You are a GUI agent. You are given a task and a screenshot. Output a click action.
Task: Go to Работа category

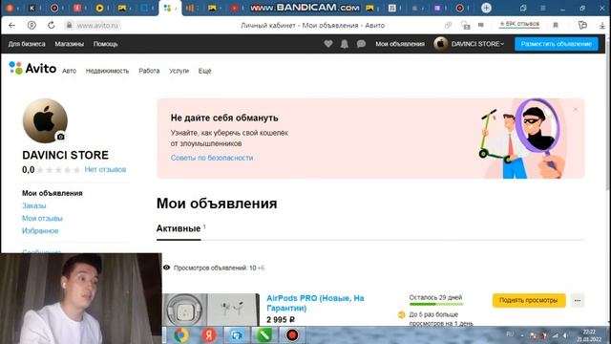click(x=149, y=71)
